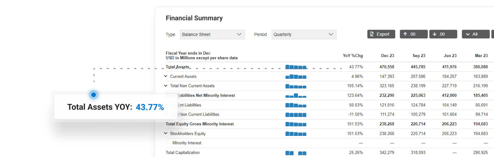494x157 pixels.
Task: Select the YoY %Chg column header
Action: click(x=353, y=56)
